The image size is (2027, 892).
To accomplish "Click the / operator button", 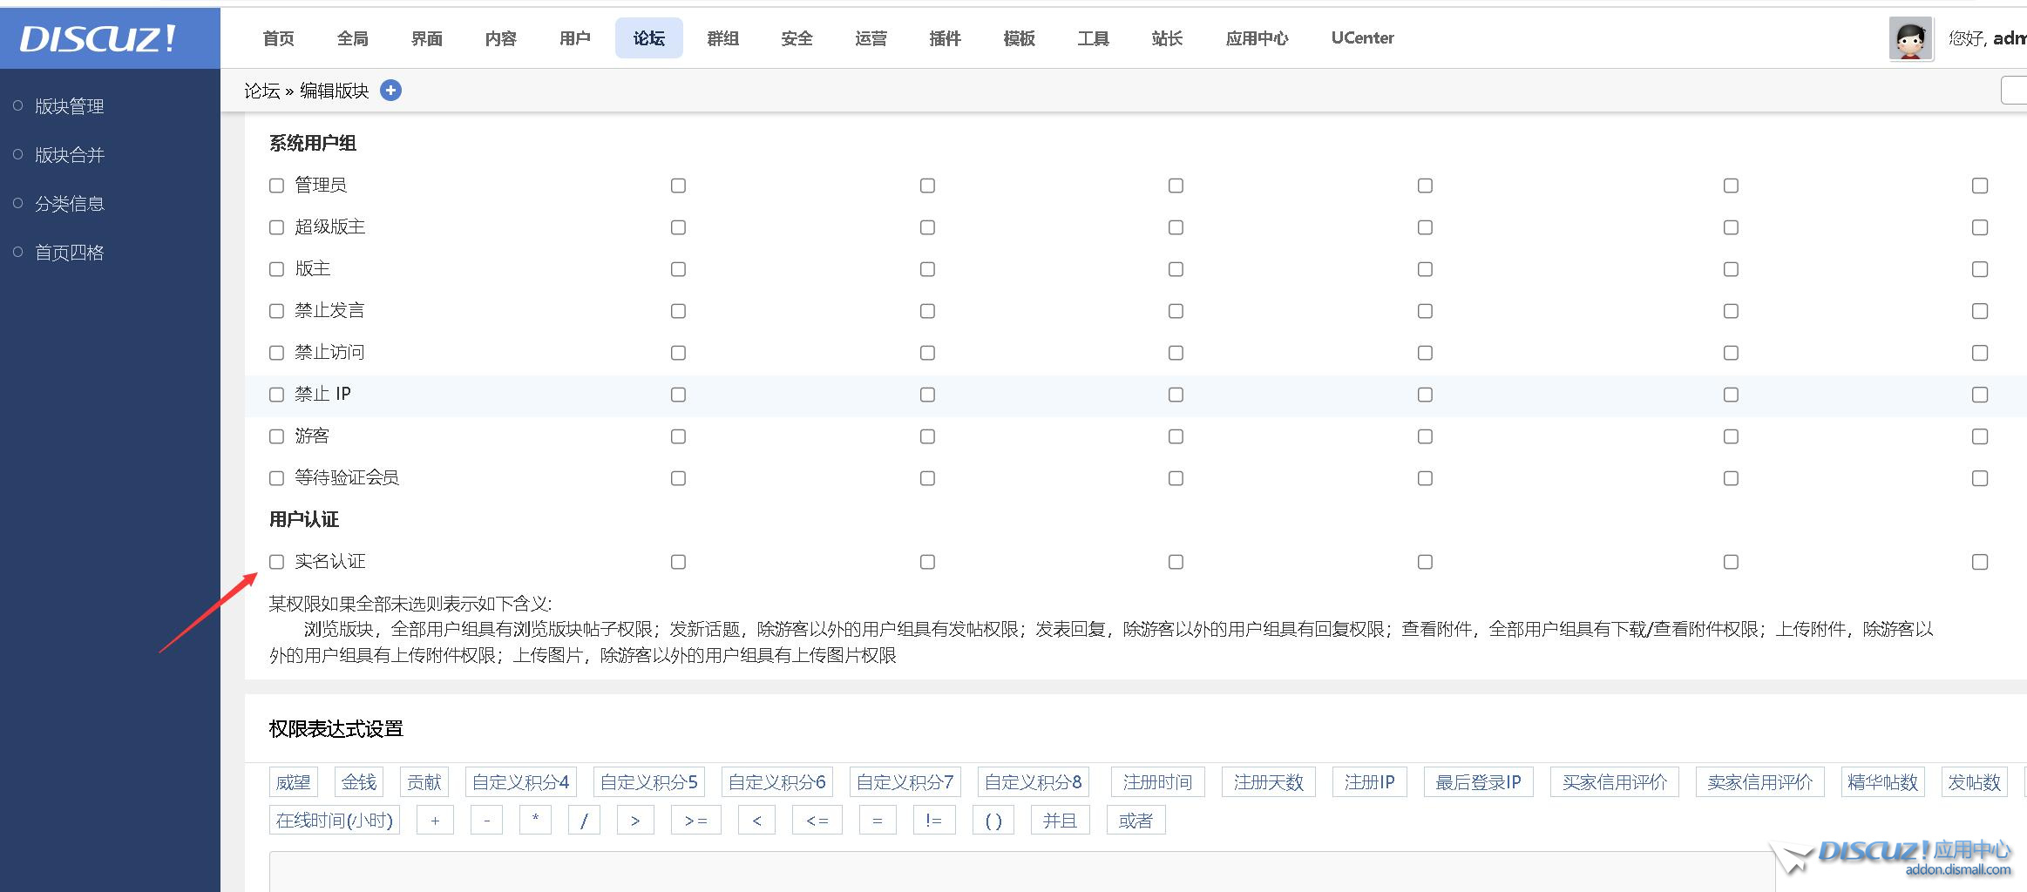I will click(584, 821).
